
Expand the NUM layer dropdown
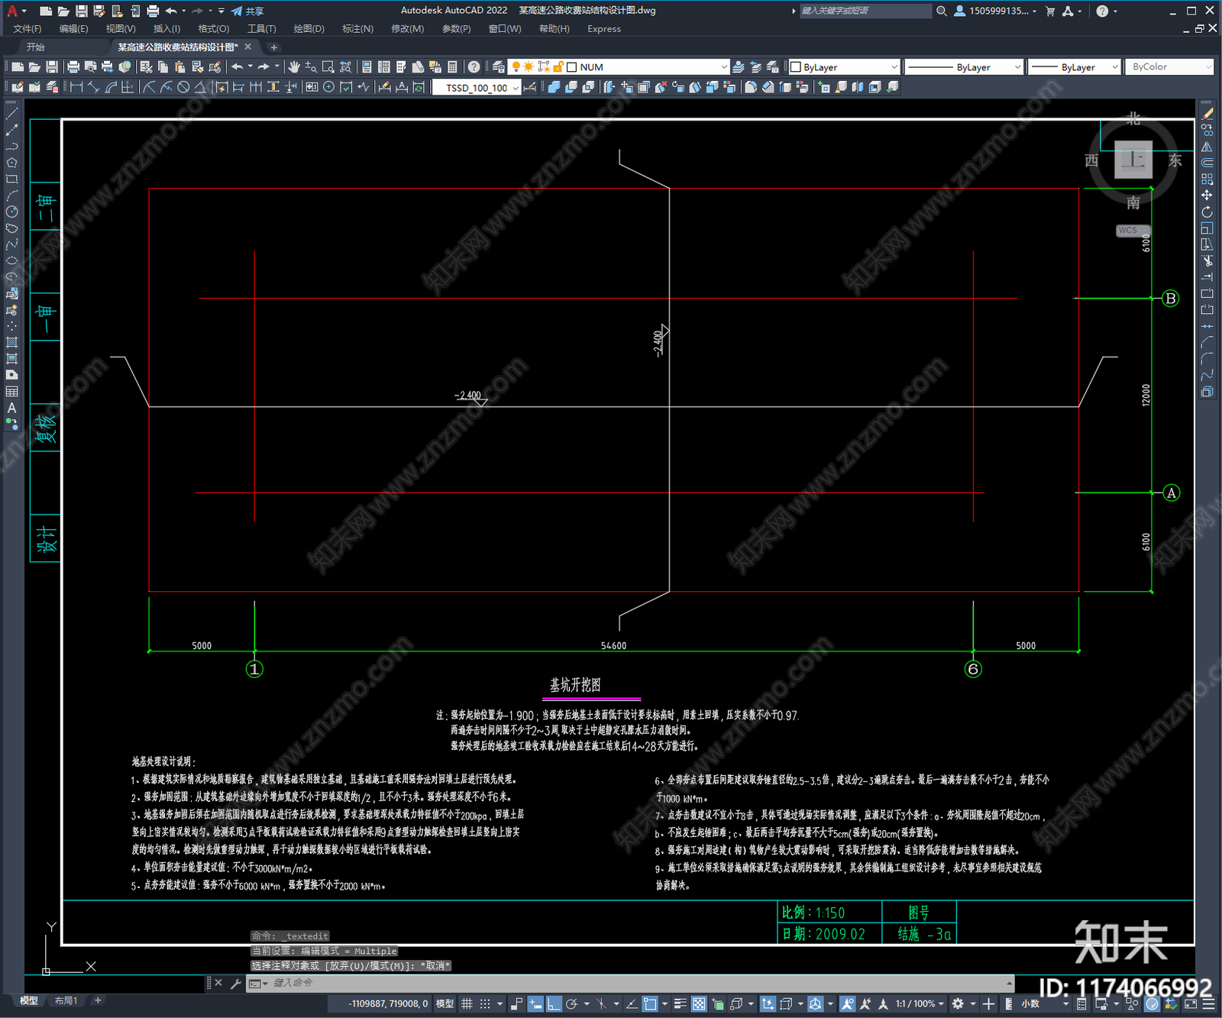coord(723,67)
